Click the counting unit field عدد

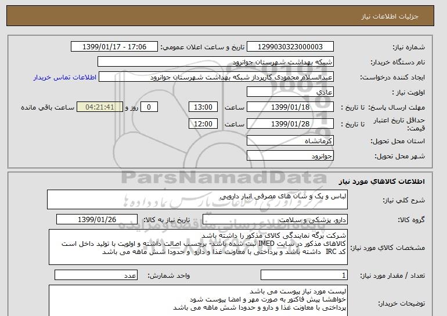tap(96, 275)
